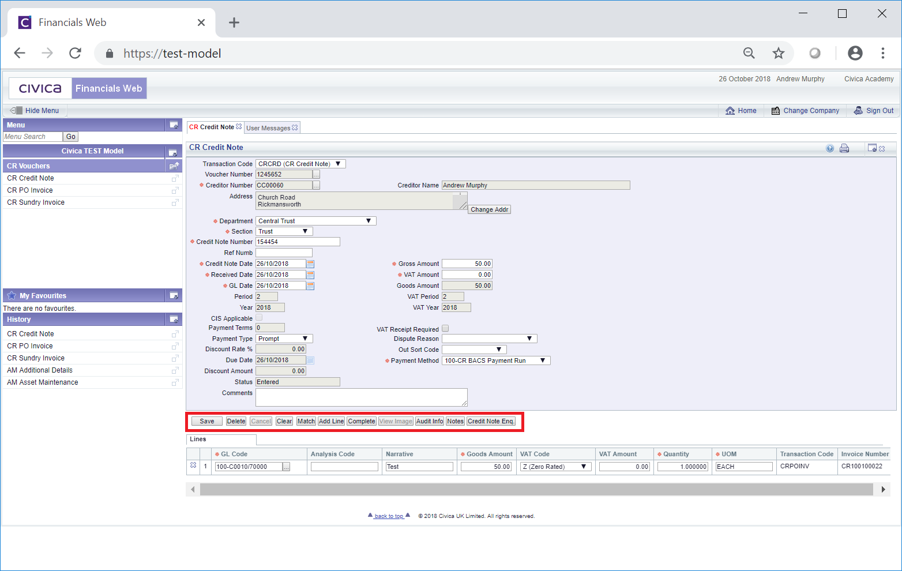Reload the browser page
The image size is (902, 571).
click(x=75, y=54)
